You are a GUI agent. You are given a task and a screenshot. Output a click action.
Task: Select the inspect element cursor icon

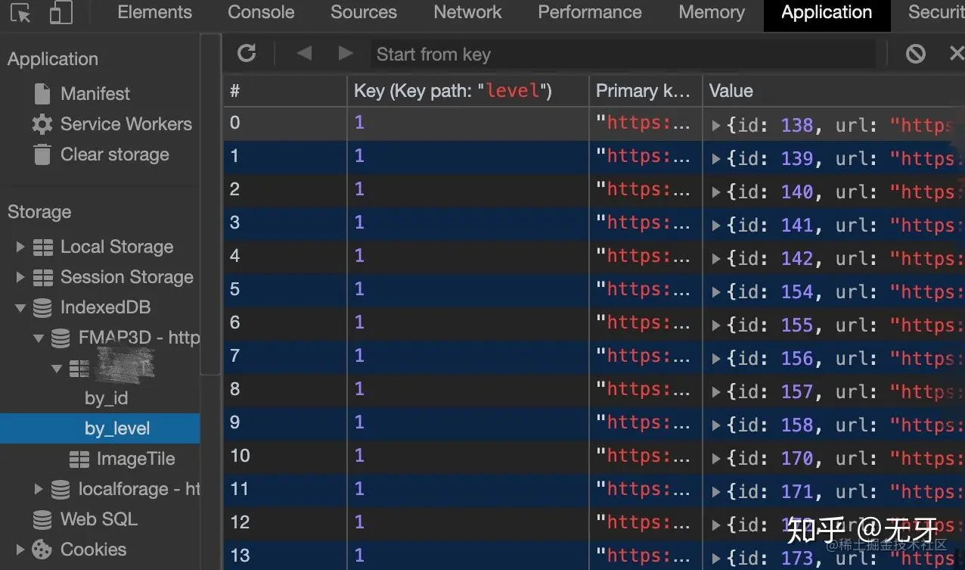(x=20, y=13)
